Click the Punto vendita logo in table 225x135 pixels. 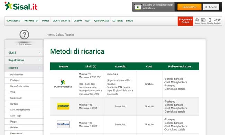63,84
